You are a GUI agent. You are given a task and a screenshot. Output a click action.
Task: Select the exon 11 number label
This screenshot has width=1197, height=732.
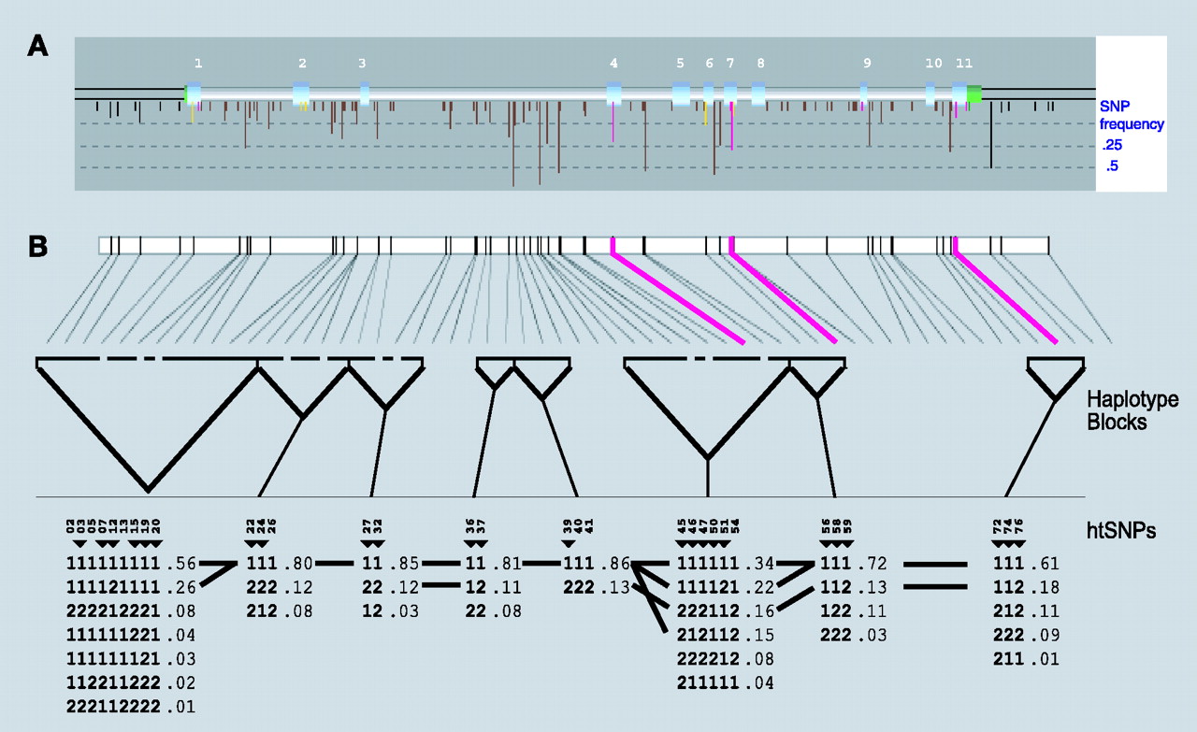coord(964,64)
